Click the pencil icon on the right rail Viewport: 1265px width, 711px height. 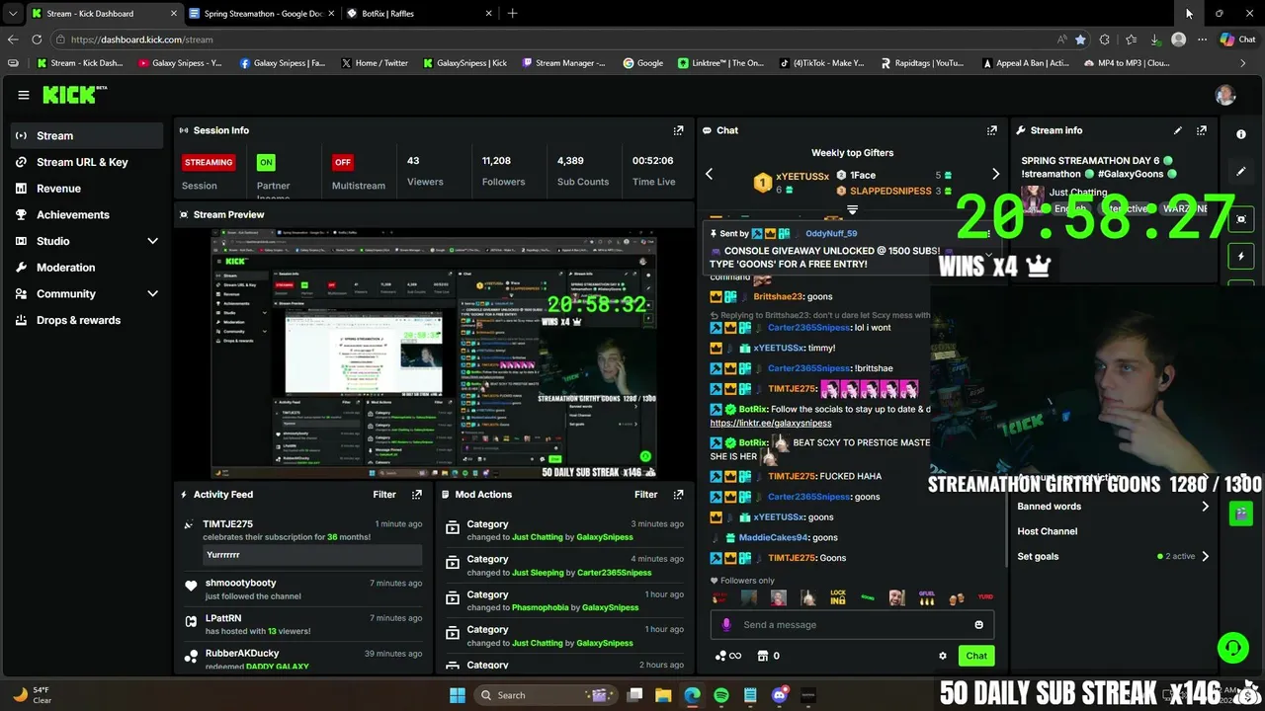[1241, 171]
